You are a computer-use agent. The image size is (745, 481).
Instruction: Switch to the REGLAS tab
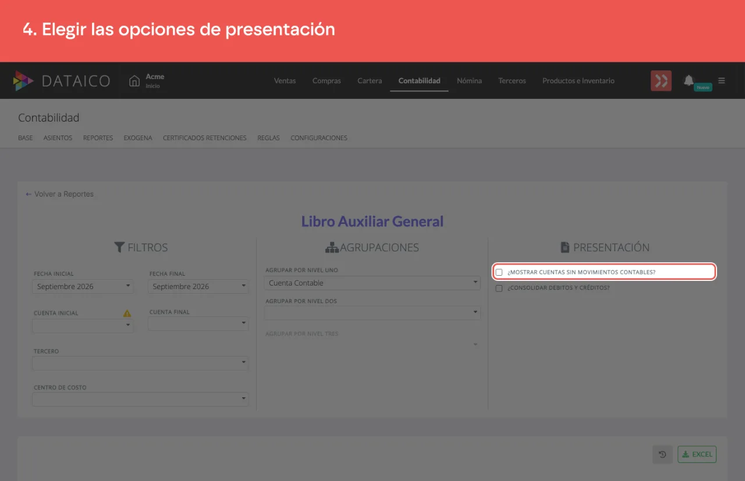point(268,138)
